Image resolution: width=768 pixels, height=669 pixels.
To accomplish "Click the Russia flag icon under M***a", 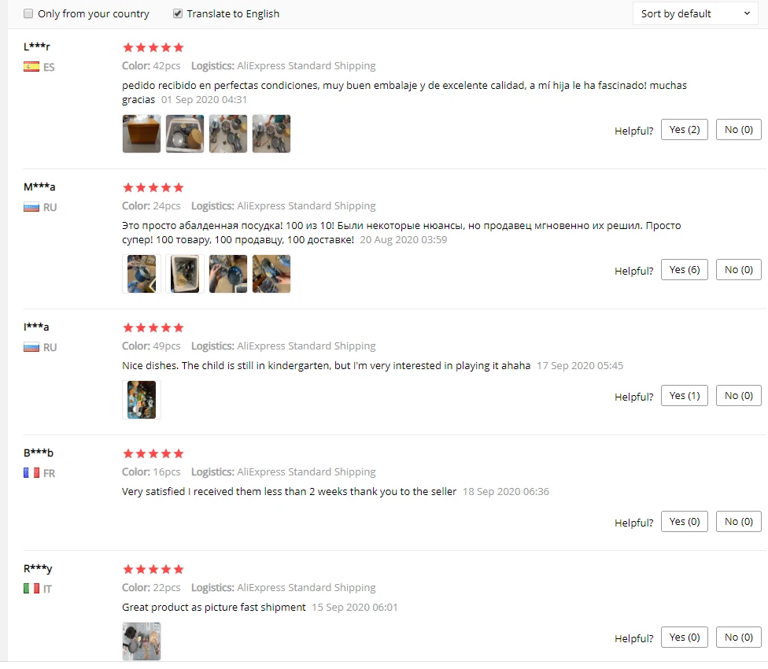I will tap(31, 207).
